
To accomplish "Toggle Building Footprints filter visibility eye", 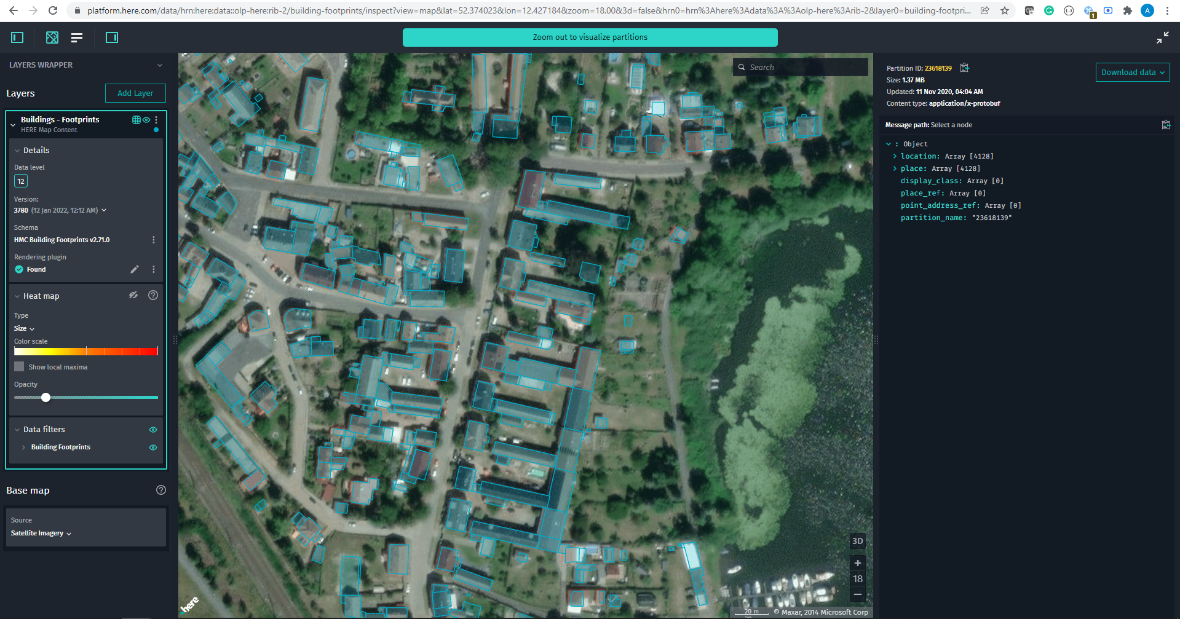I will tap(153, 447).
